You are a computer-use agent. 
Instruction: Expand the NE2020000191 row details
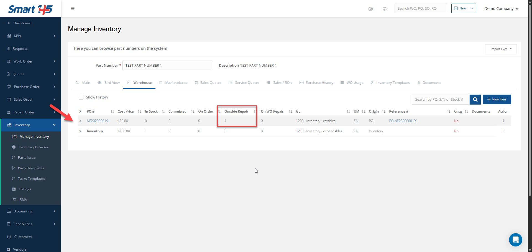pyautogui.click(x=80, y=121)
